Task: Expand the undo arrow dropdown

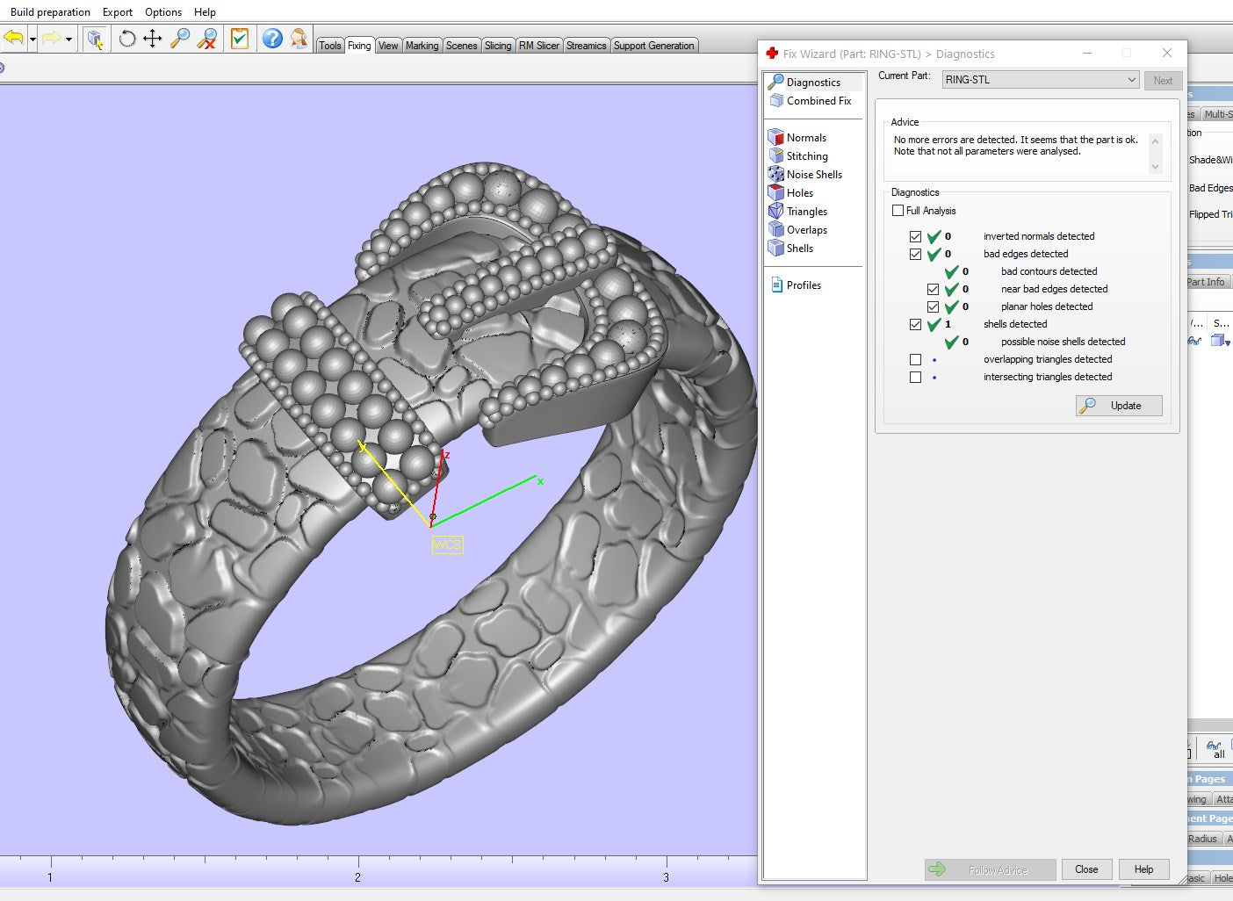Action: pyautogui.click(x=32, y=40)
